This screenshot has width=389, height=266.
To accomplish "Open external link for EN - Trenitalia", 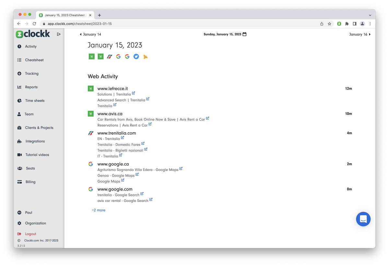I will point(123,138).
